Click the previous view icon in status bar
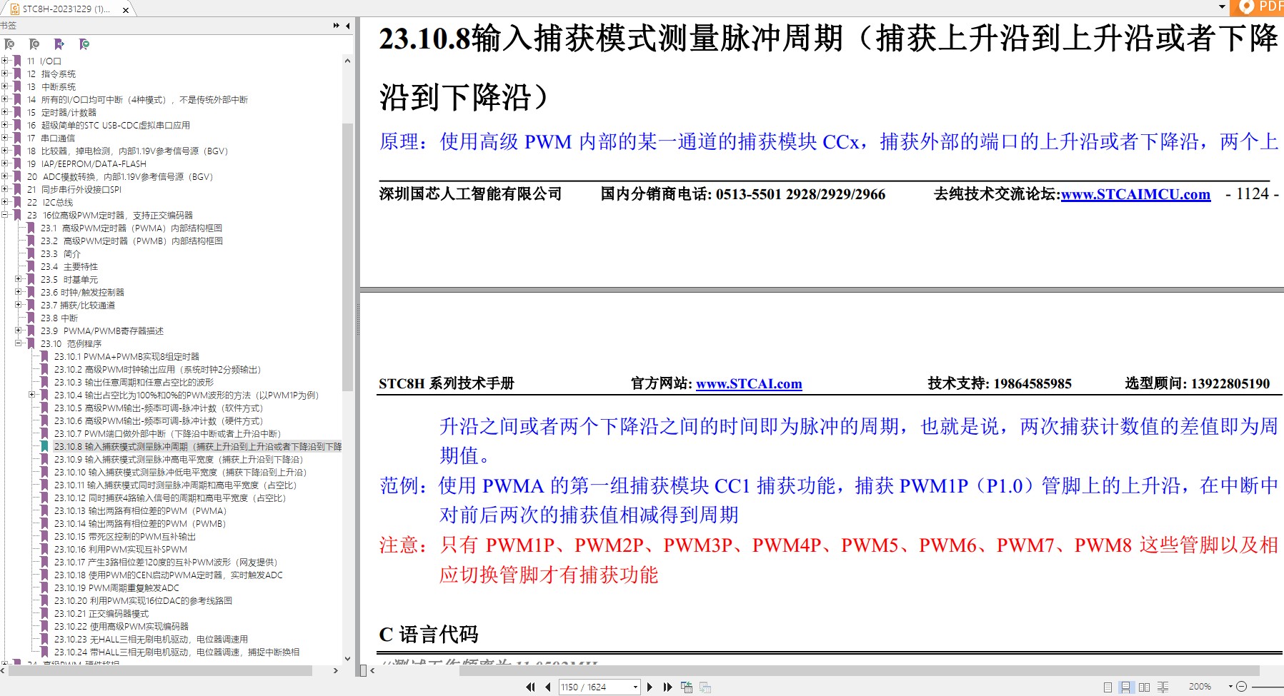Image resolution: width=1284 pixels, height=696 pixels. tap(687, 687)
